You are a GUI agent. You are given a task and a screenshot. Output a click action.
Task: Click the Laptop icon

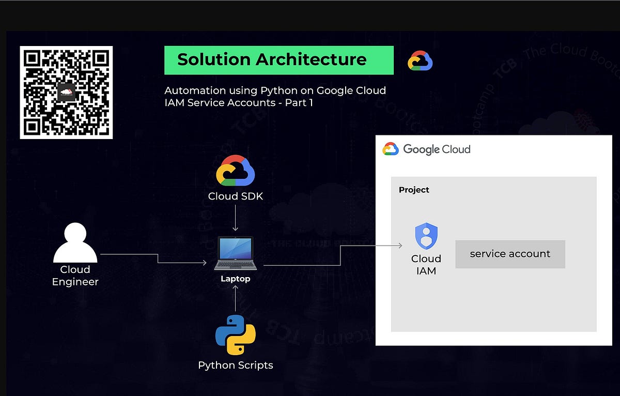coord(236,253)
